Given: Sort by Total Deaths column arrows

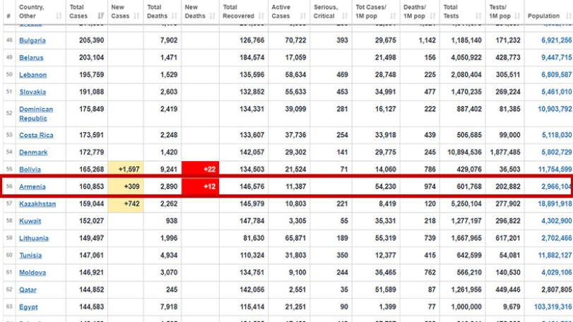Looking at the screenshot, I should click(175, 16).
